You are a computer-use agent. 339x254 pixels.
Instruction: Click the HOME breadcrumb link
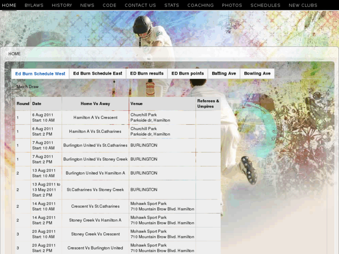pyautogui.click(x=14, y=54)
